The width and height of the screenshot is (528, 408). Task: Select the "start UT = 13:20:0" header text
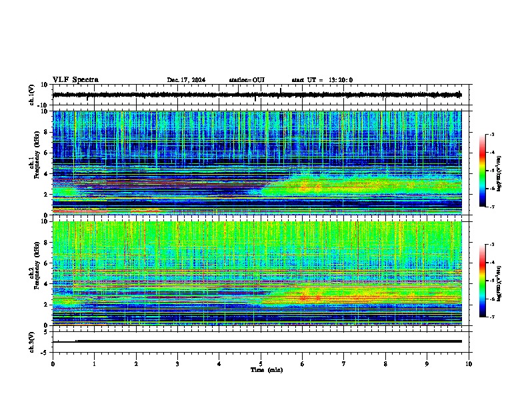click(322, 80)
